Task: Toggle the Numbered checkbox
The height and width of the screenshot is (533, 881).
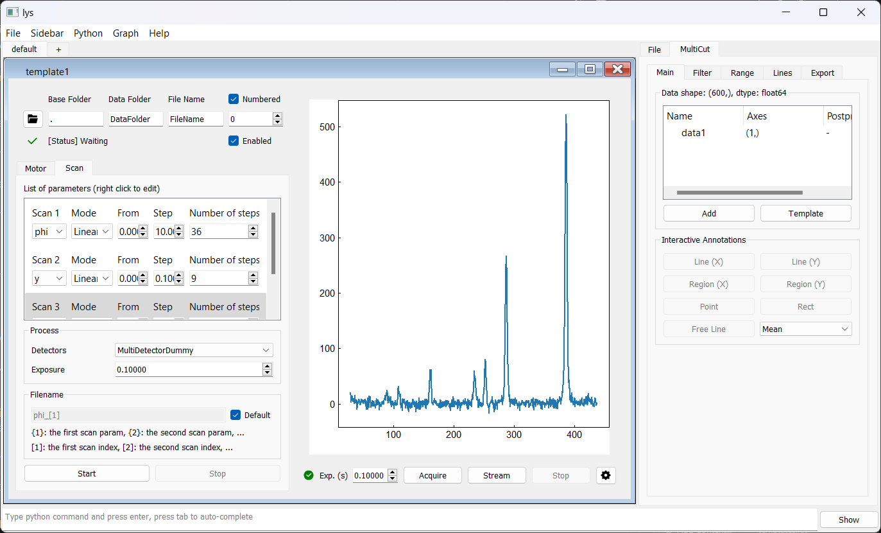Action: [234, 99]
